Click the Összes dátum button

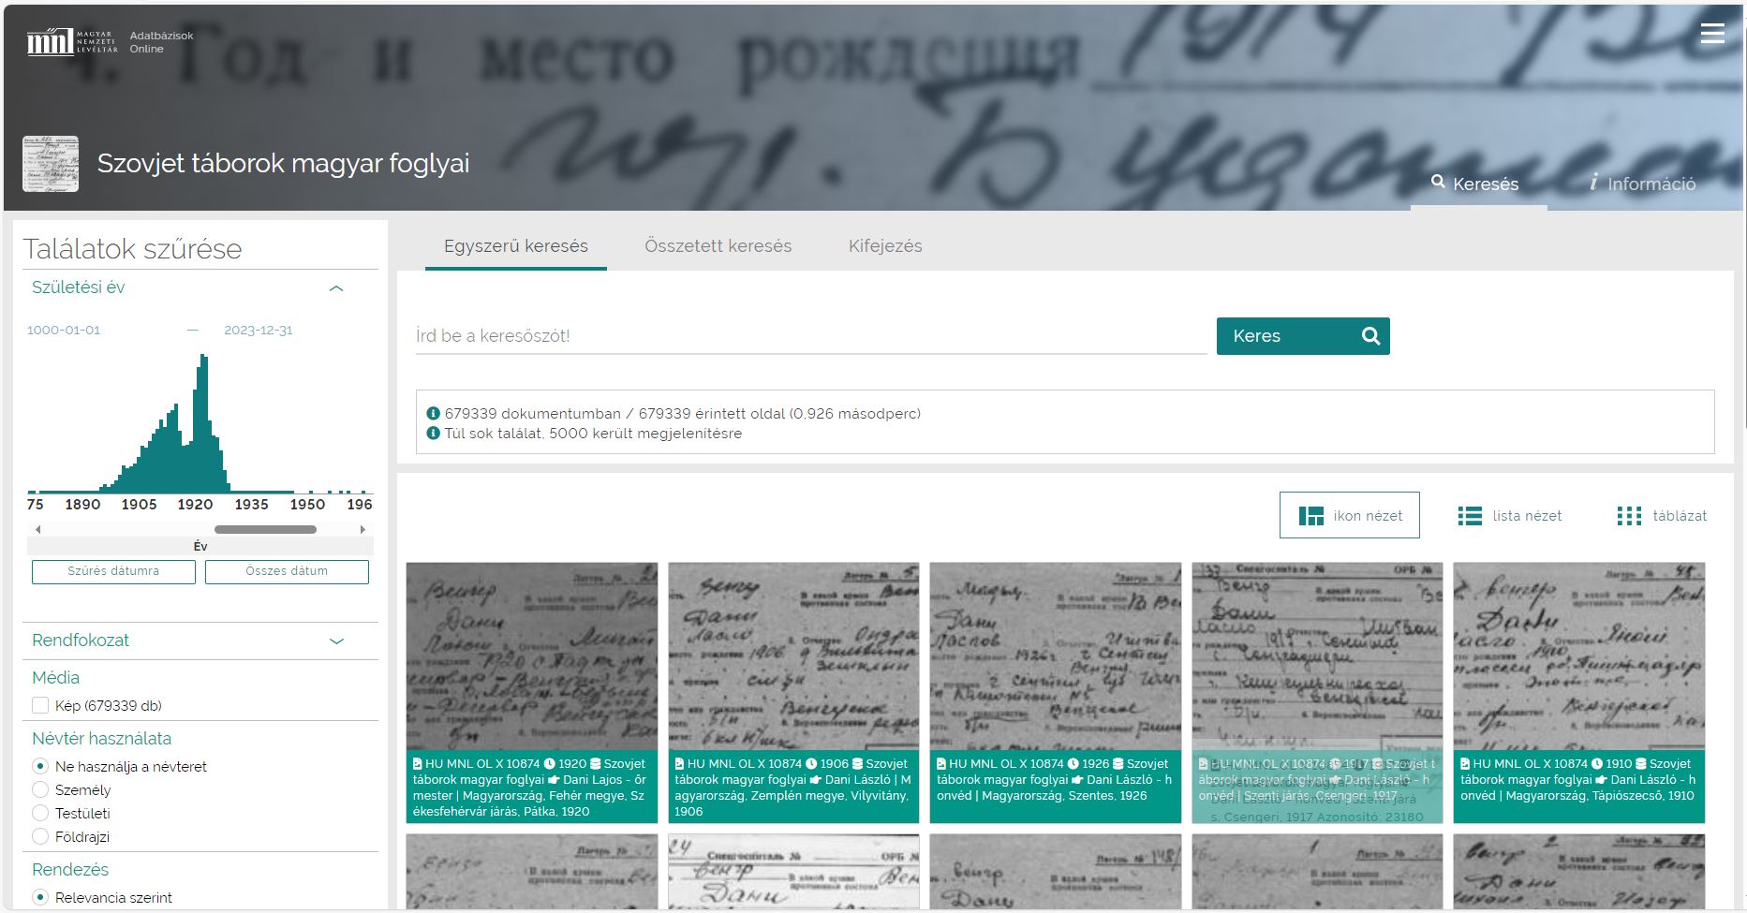tap(287, 571)
